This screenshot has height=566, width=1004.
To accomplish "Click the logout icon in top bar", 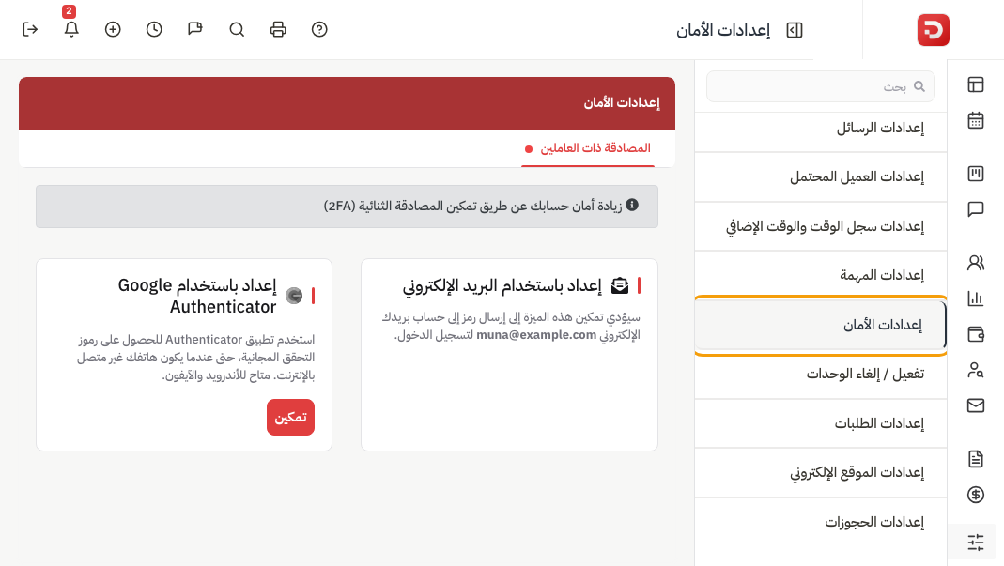I will (x=30, y=29).
